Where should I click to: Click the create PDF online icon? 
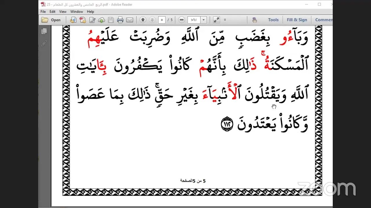pyautogui.click(x=83, y=20)
